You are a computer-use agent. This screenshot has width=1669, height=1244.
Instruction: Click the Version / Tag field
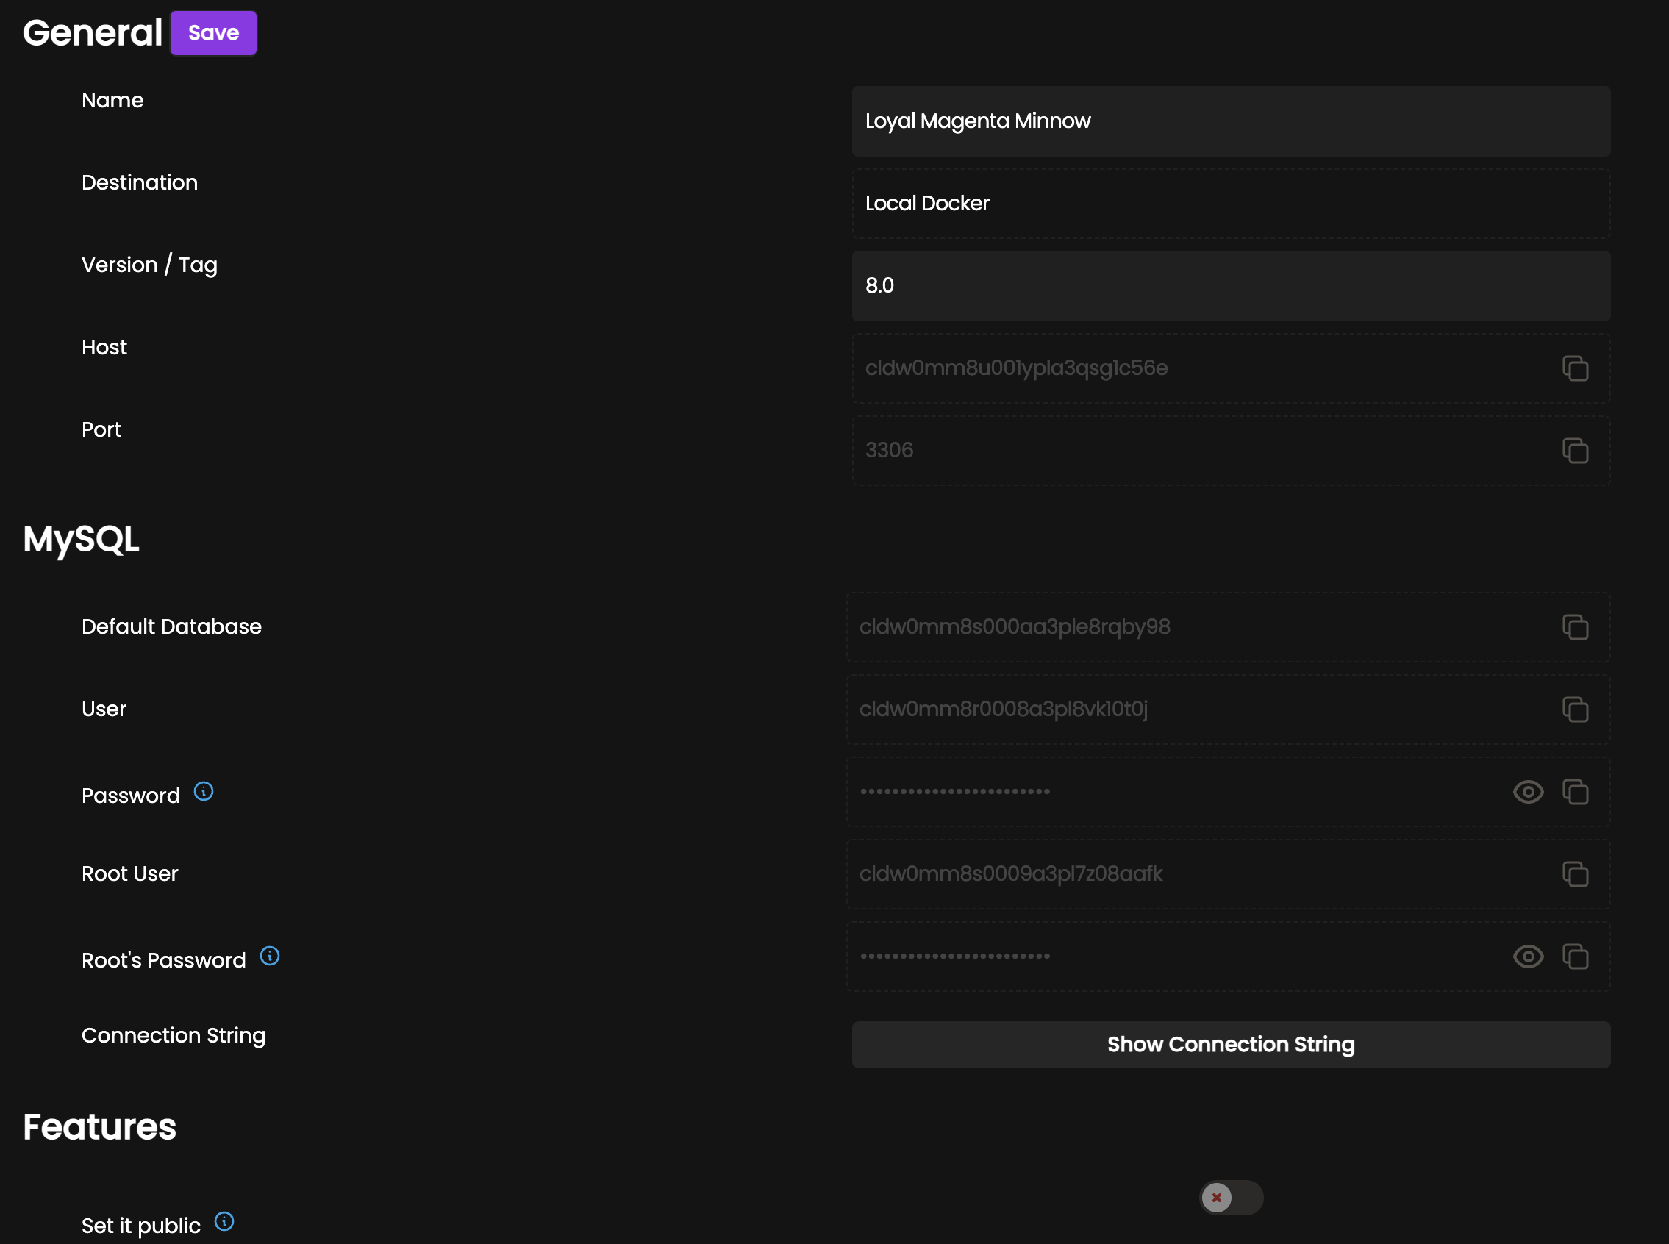1229,285
